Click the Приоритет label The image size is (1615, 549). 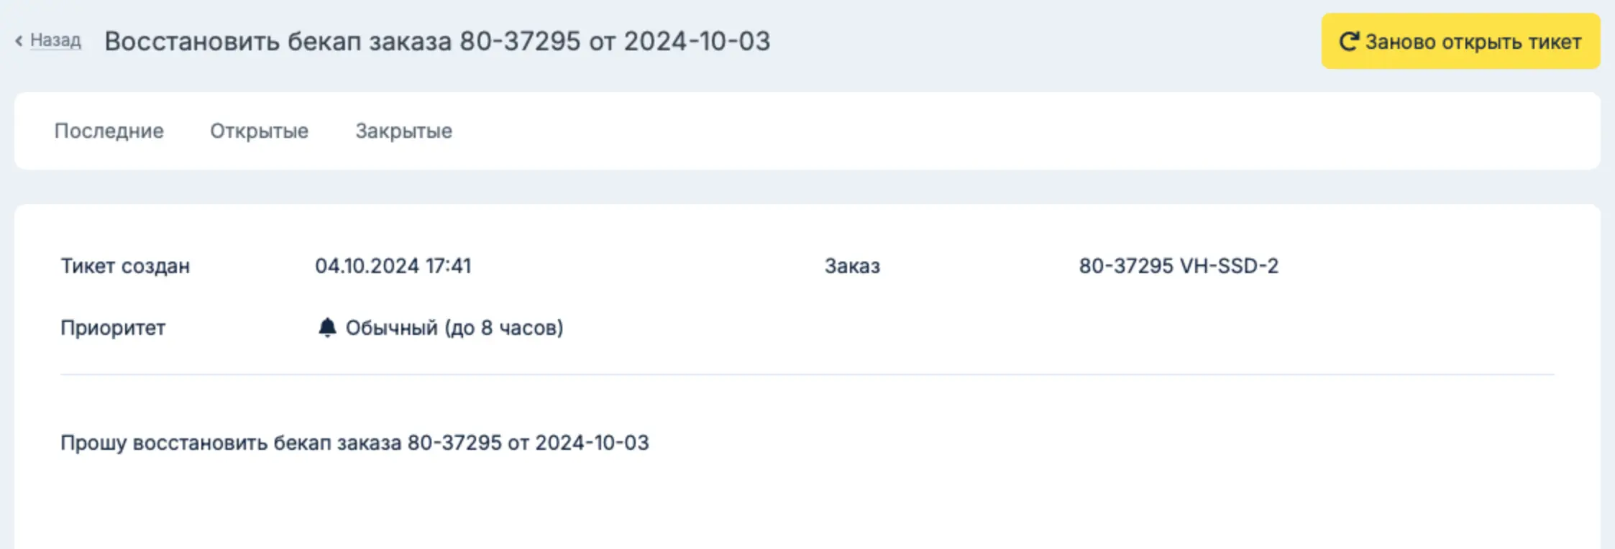click(x=113, y=328)
